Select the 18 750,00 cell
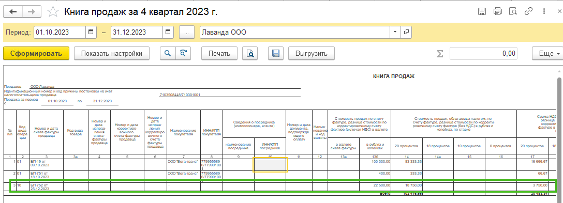The height and width of the screenshot is (203, 563). point(407,187)
